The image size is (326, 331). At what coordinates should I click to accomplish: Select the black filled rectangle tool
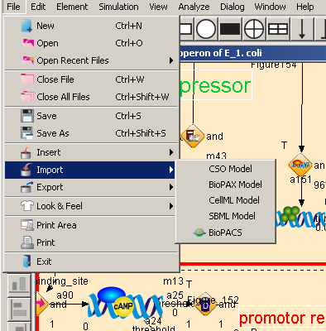point(230,29)
